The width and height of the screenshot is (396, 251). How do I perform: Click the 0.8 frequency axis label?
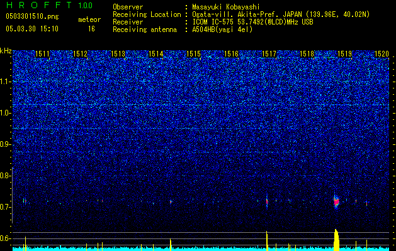tap(5, 176)
